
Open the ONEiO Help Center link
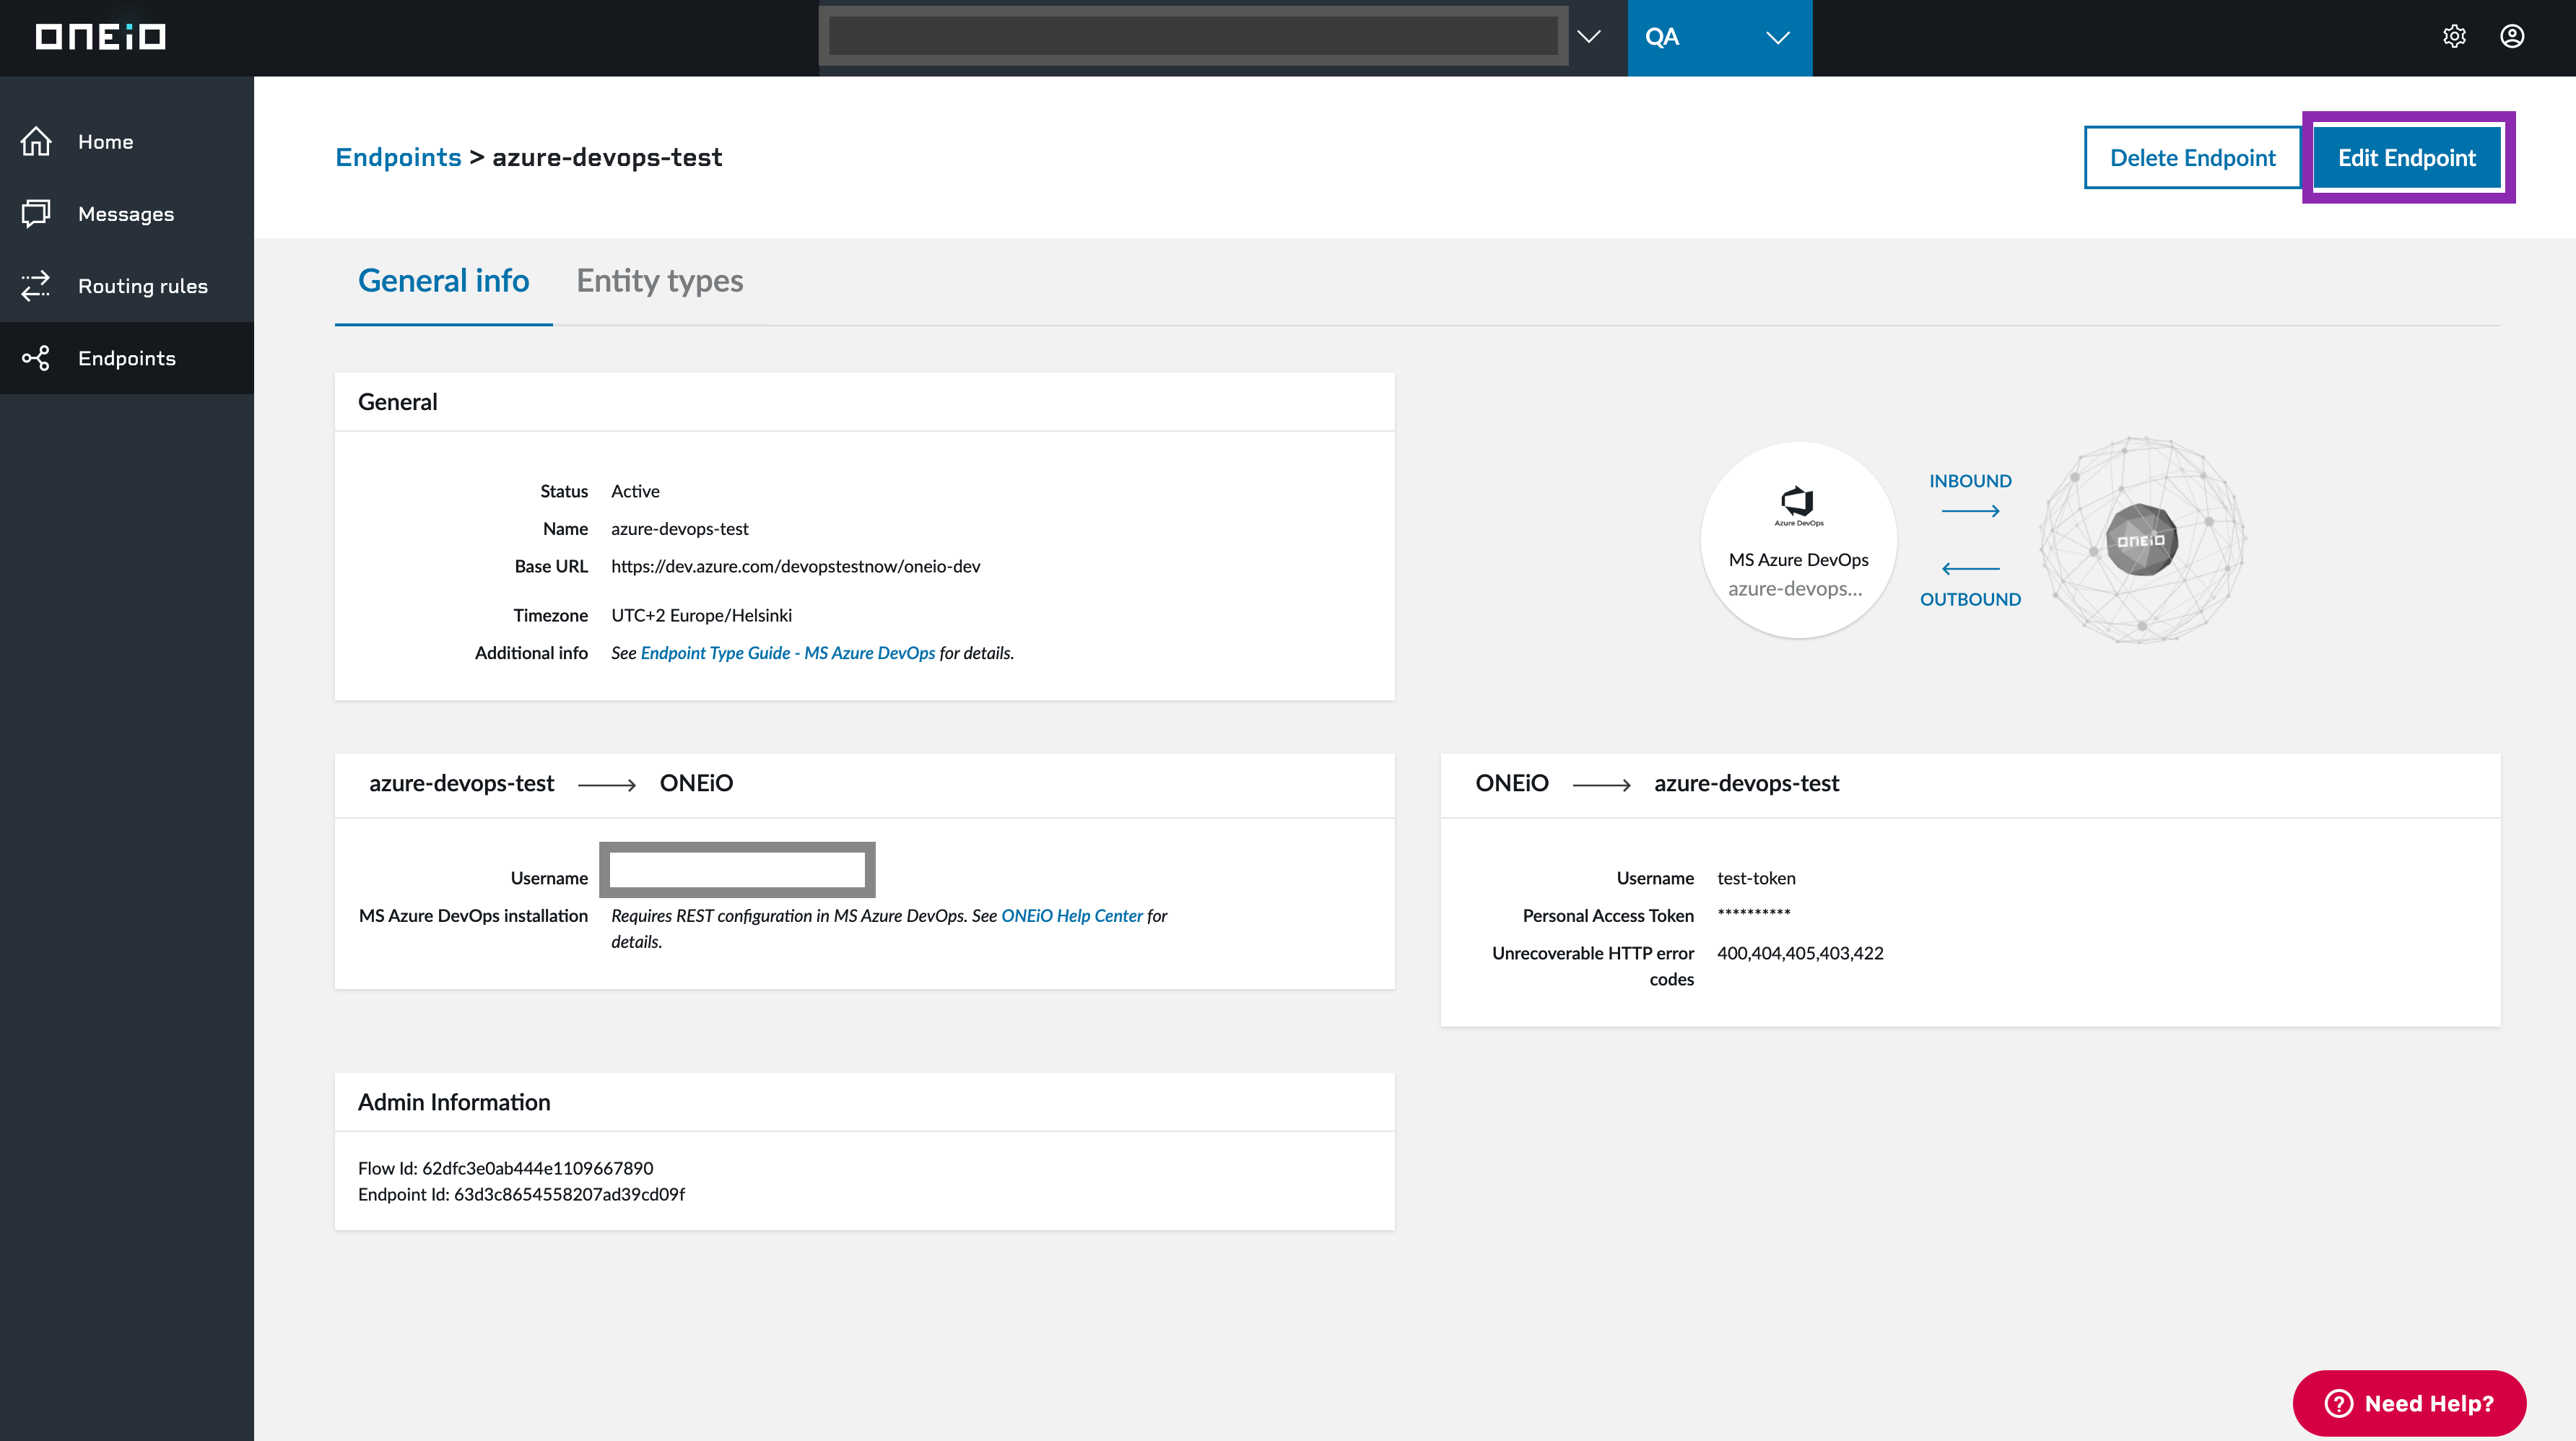coord(1071,916)
